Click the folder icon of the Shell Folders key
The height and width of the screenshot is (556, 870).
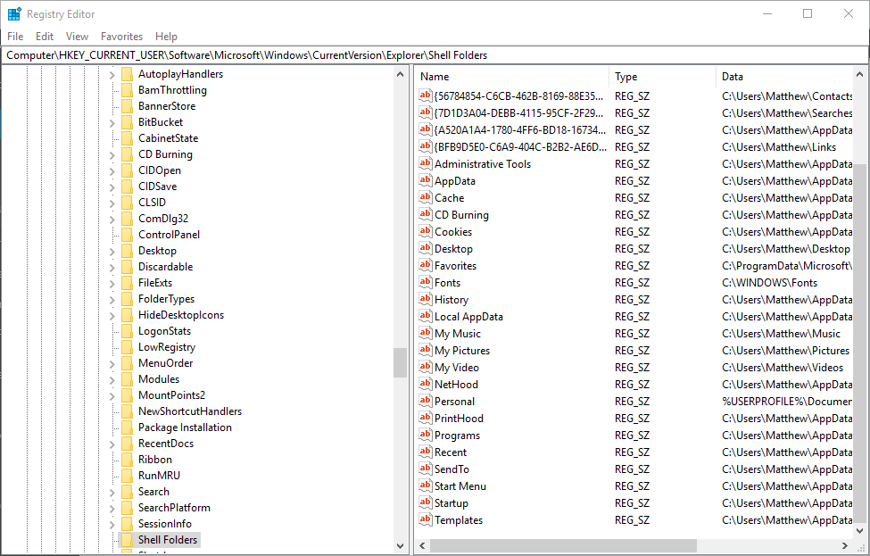[127, 540]
